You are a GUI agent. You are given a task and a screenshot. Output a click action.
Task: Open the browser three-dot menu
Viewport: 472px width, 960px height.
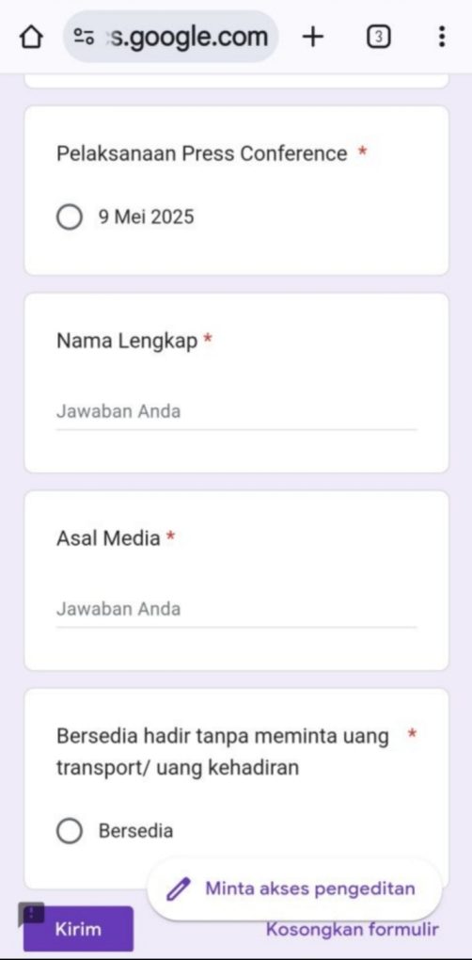click(441, 37)
